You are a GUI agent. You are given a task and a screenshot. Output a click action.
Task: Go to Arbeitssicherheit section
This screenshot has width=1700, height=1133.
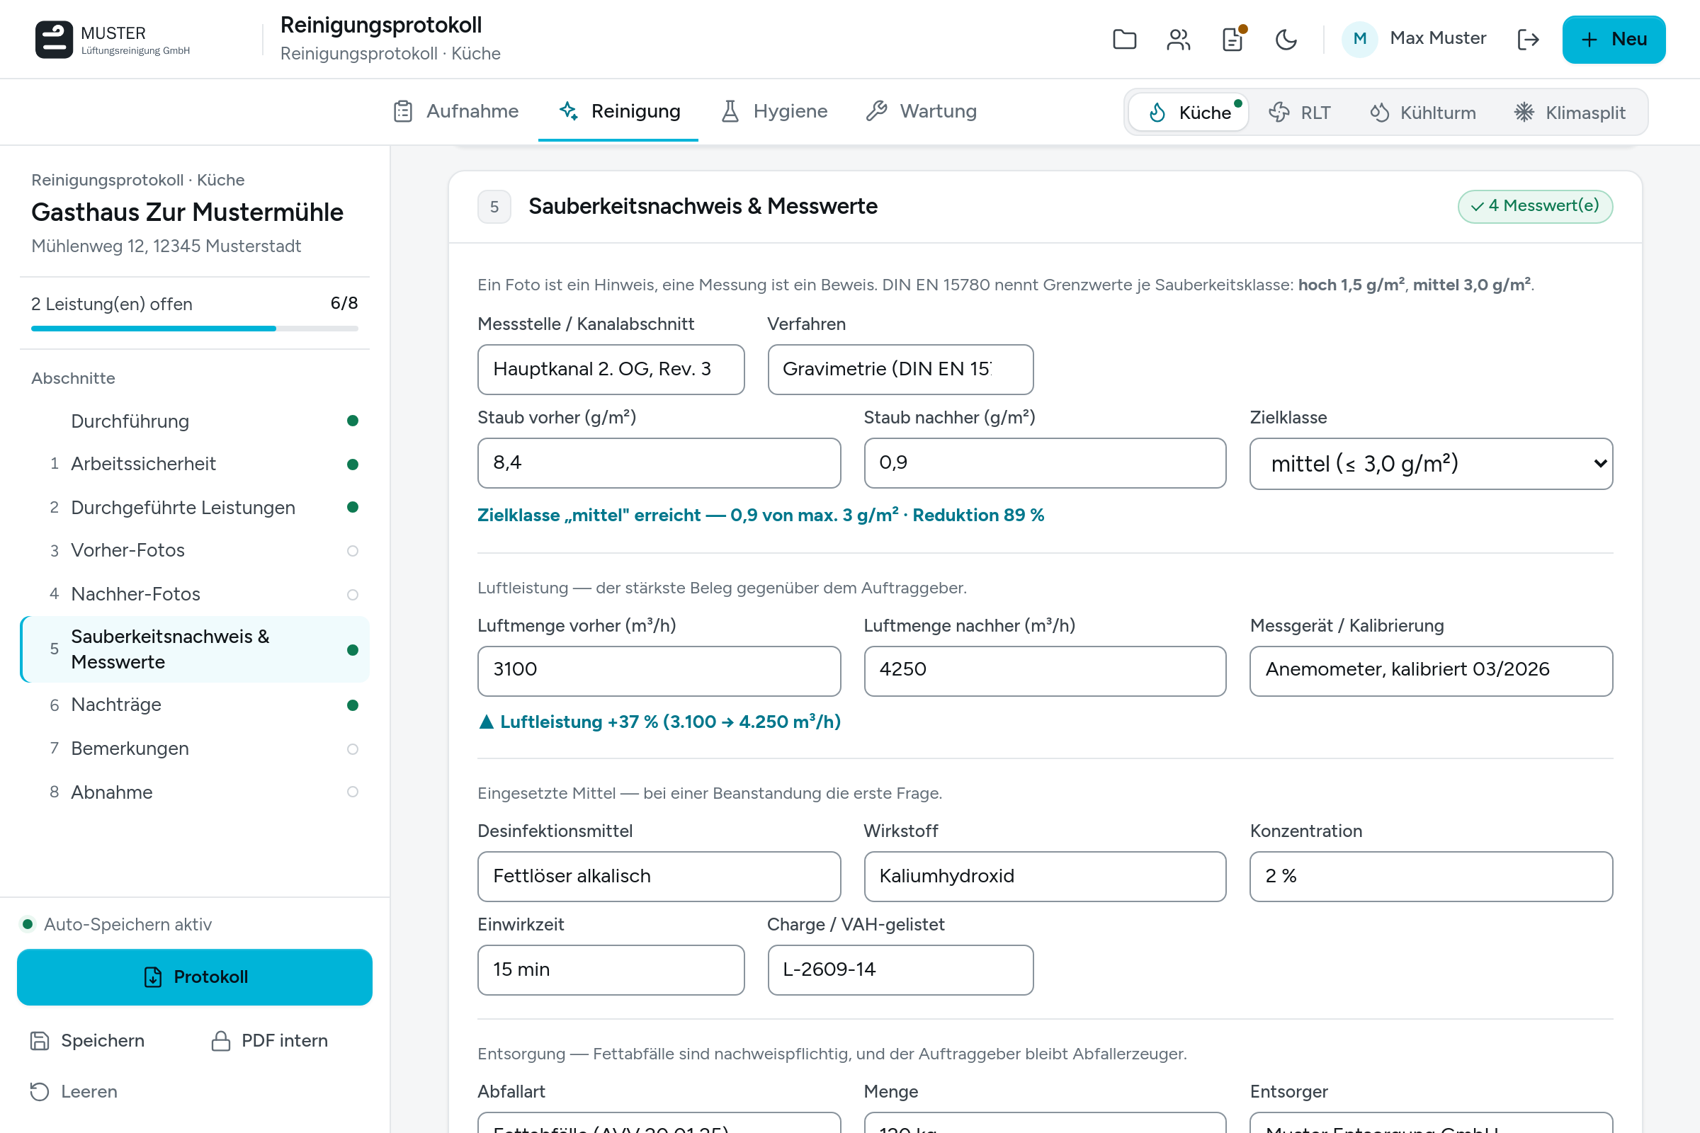pos(195,464)
